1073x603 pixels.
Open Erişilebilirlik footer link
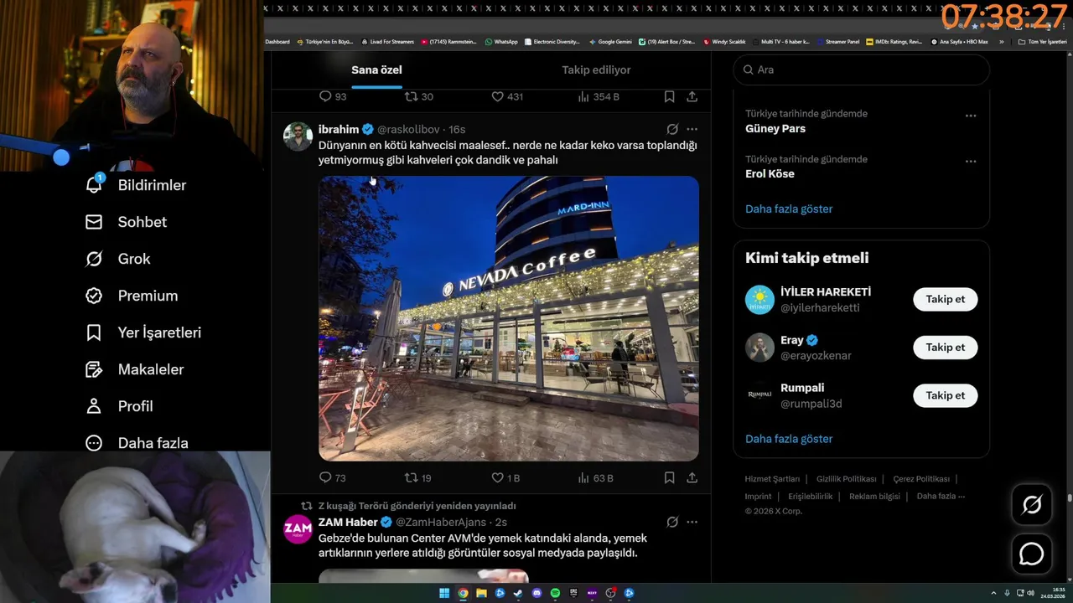(x=811, y=496)
